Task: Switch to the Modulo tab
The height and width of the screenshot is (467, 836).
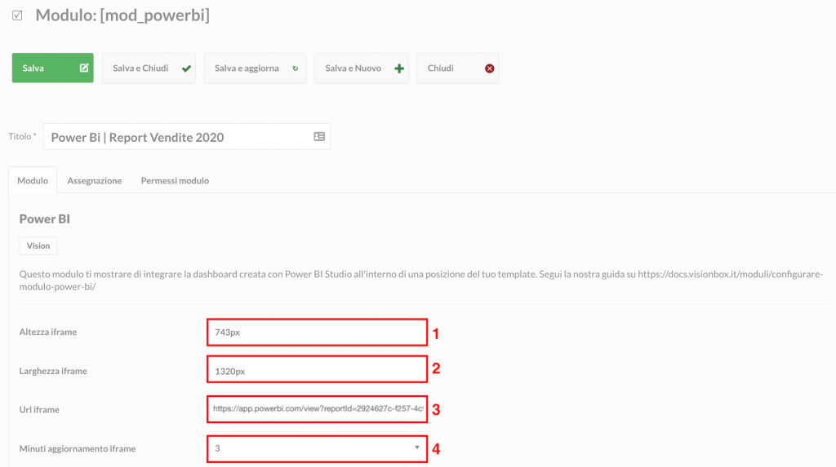Action: 33,180
